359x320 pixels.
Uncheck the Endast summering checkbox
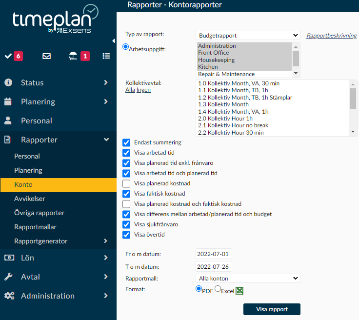coord(126,142)
